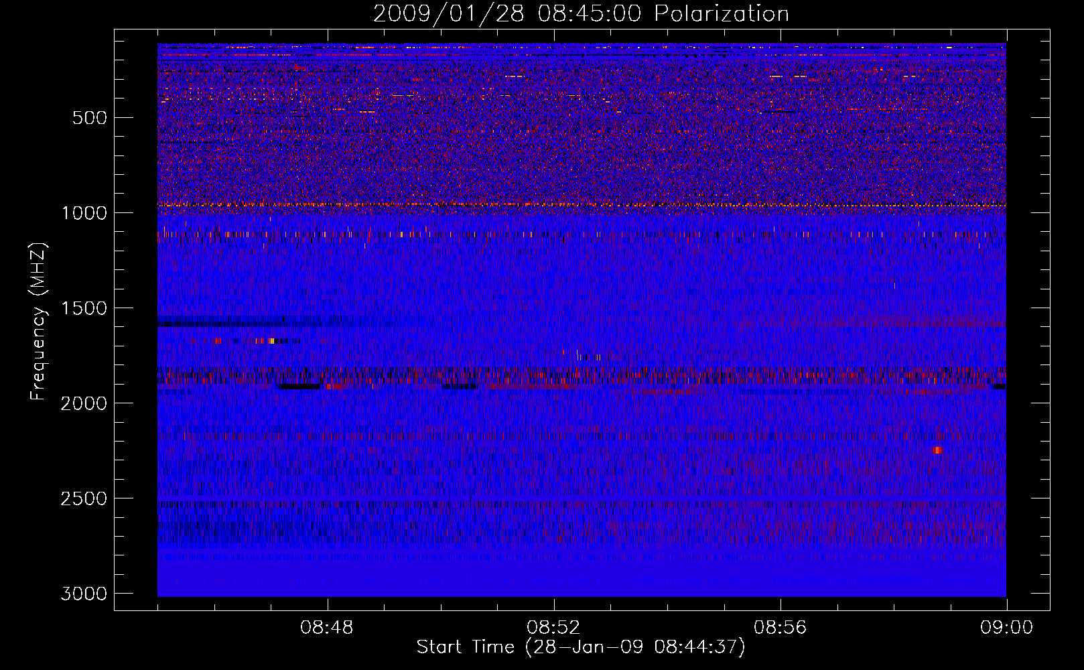1084x670 pixels.
Task: Click the 08:56 time tick label
Action: pyautogui.click(x=780, y=628)
